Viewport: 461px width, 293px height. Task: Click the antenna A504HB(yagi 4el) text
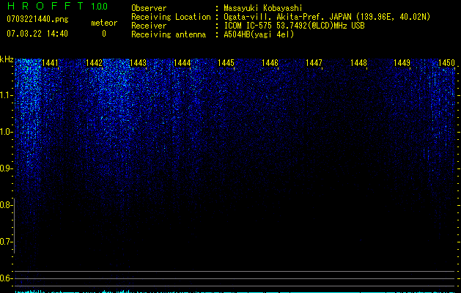coord(259,34)
